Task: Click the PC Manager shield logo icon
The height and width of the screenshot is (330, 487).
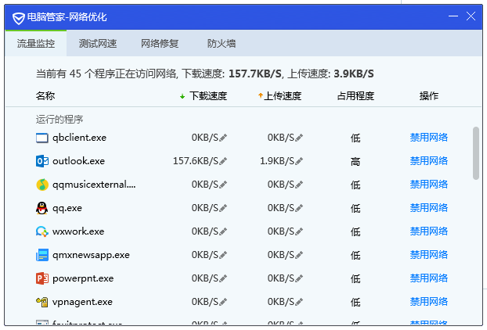Action: [x=19, y=18]
